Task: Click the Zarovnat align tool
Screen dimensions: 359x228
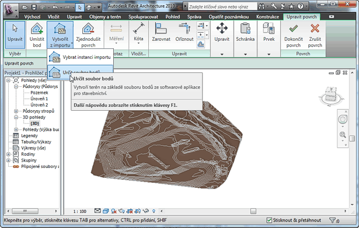Action: point(161,32)
